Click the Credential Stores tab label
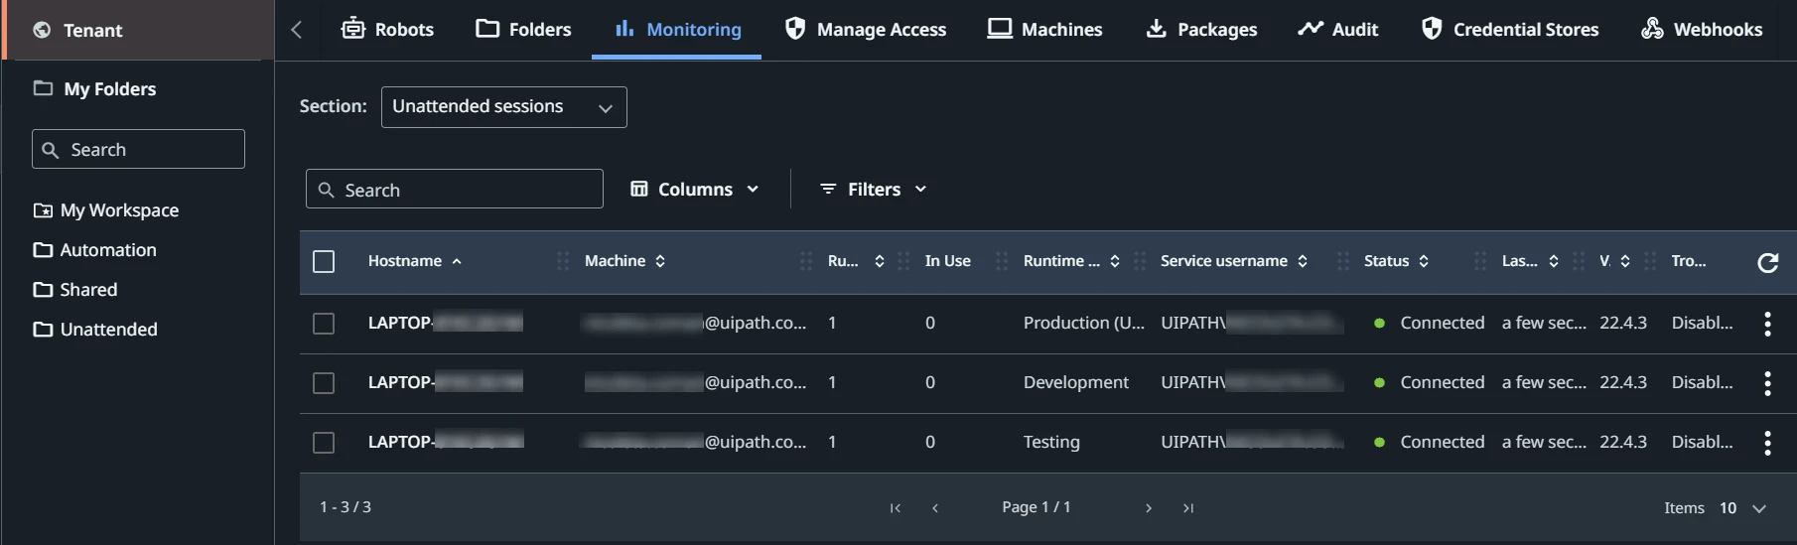Viewport: 1797px width, 545px height. click(x=1526, y=30)
